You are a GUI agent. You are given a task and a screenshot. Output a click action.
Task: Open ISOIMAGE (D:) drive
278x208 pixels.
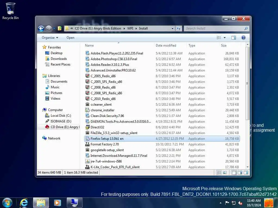click(x=61, y=121)
